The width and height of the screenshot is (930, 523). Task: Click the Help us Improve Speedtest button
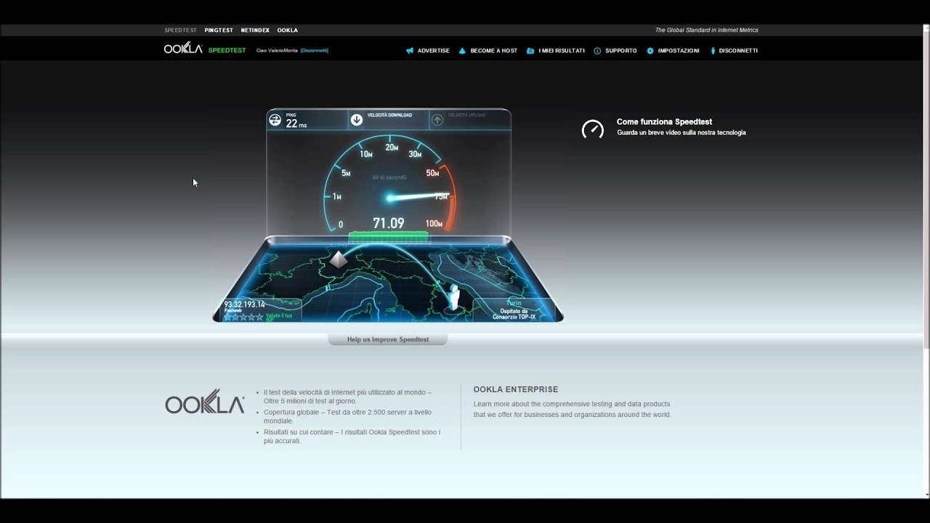(388, 339)
